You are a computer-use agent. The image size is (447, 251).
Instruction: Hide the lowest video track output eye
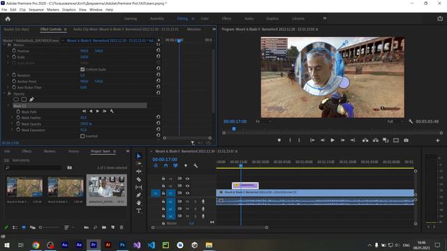click(x=187, y=193)
